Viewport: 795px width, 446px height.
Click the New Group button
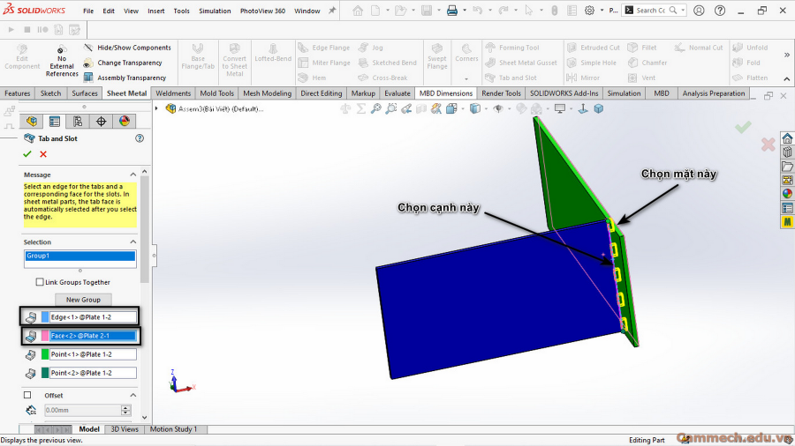point(83,300)
